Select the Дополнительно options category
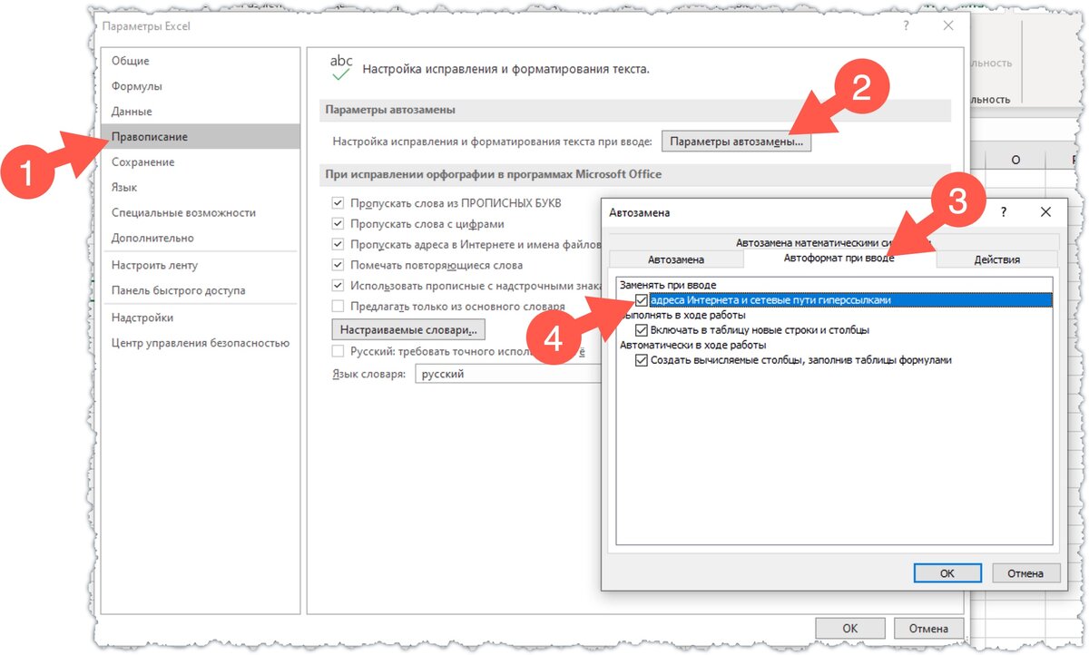This screenshot has width=1089, height=655. 152,239
